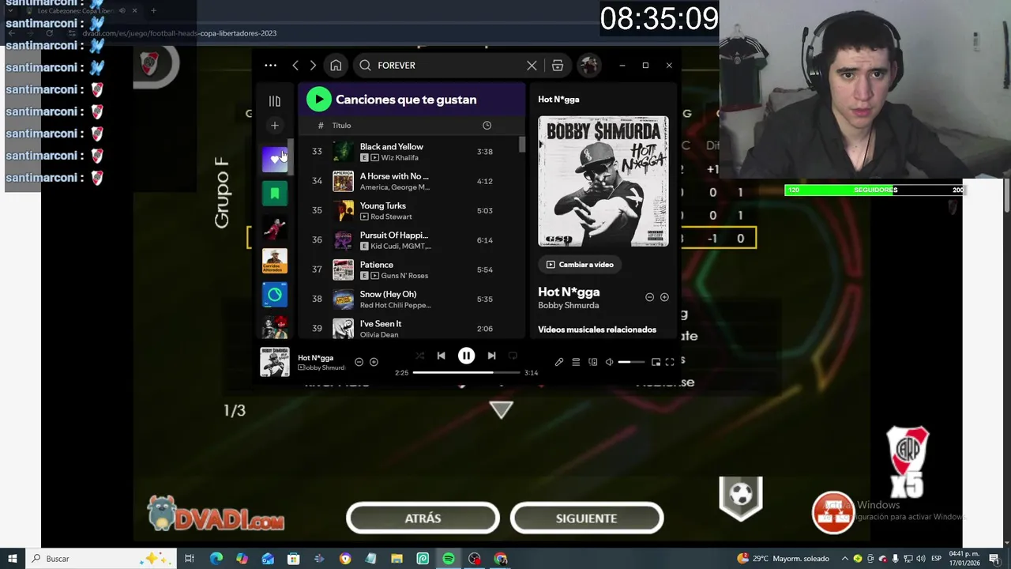Viewport: 1011px width, 569px height.
Task: Click SIGUIENTE button in the game
Action: 586,518
